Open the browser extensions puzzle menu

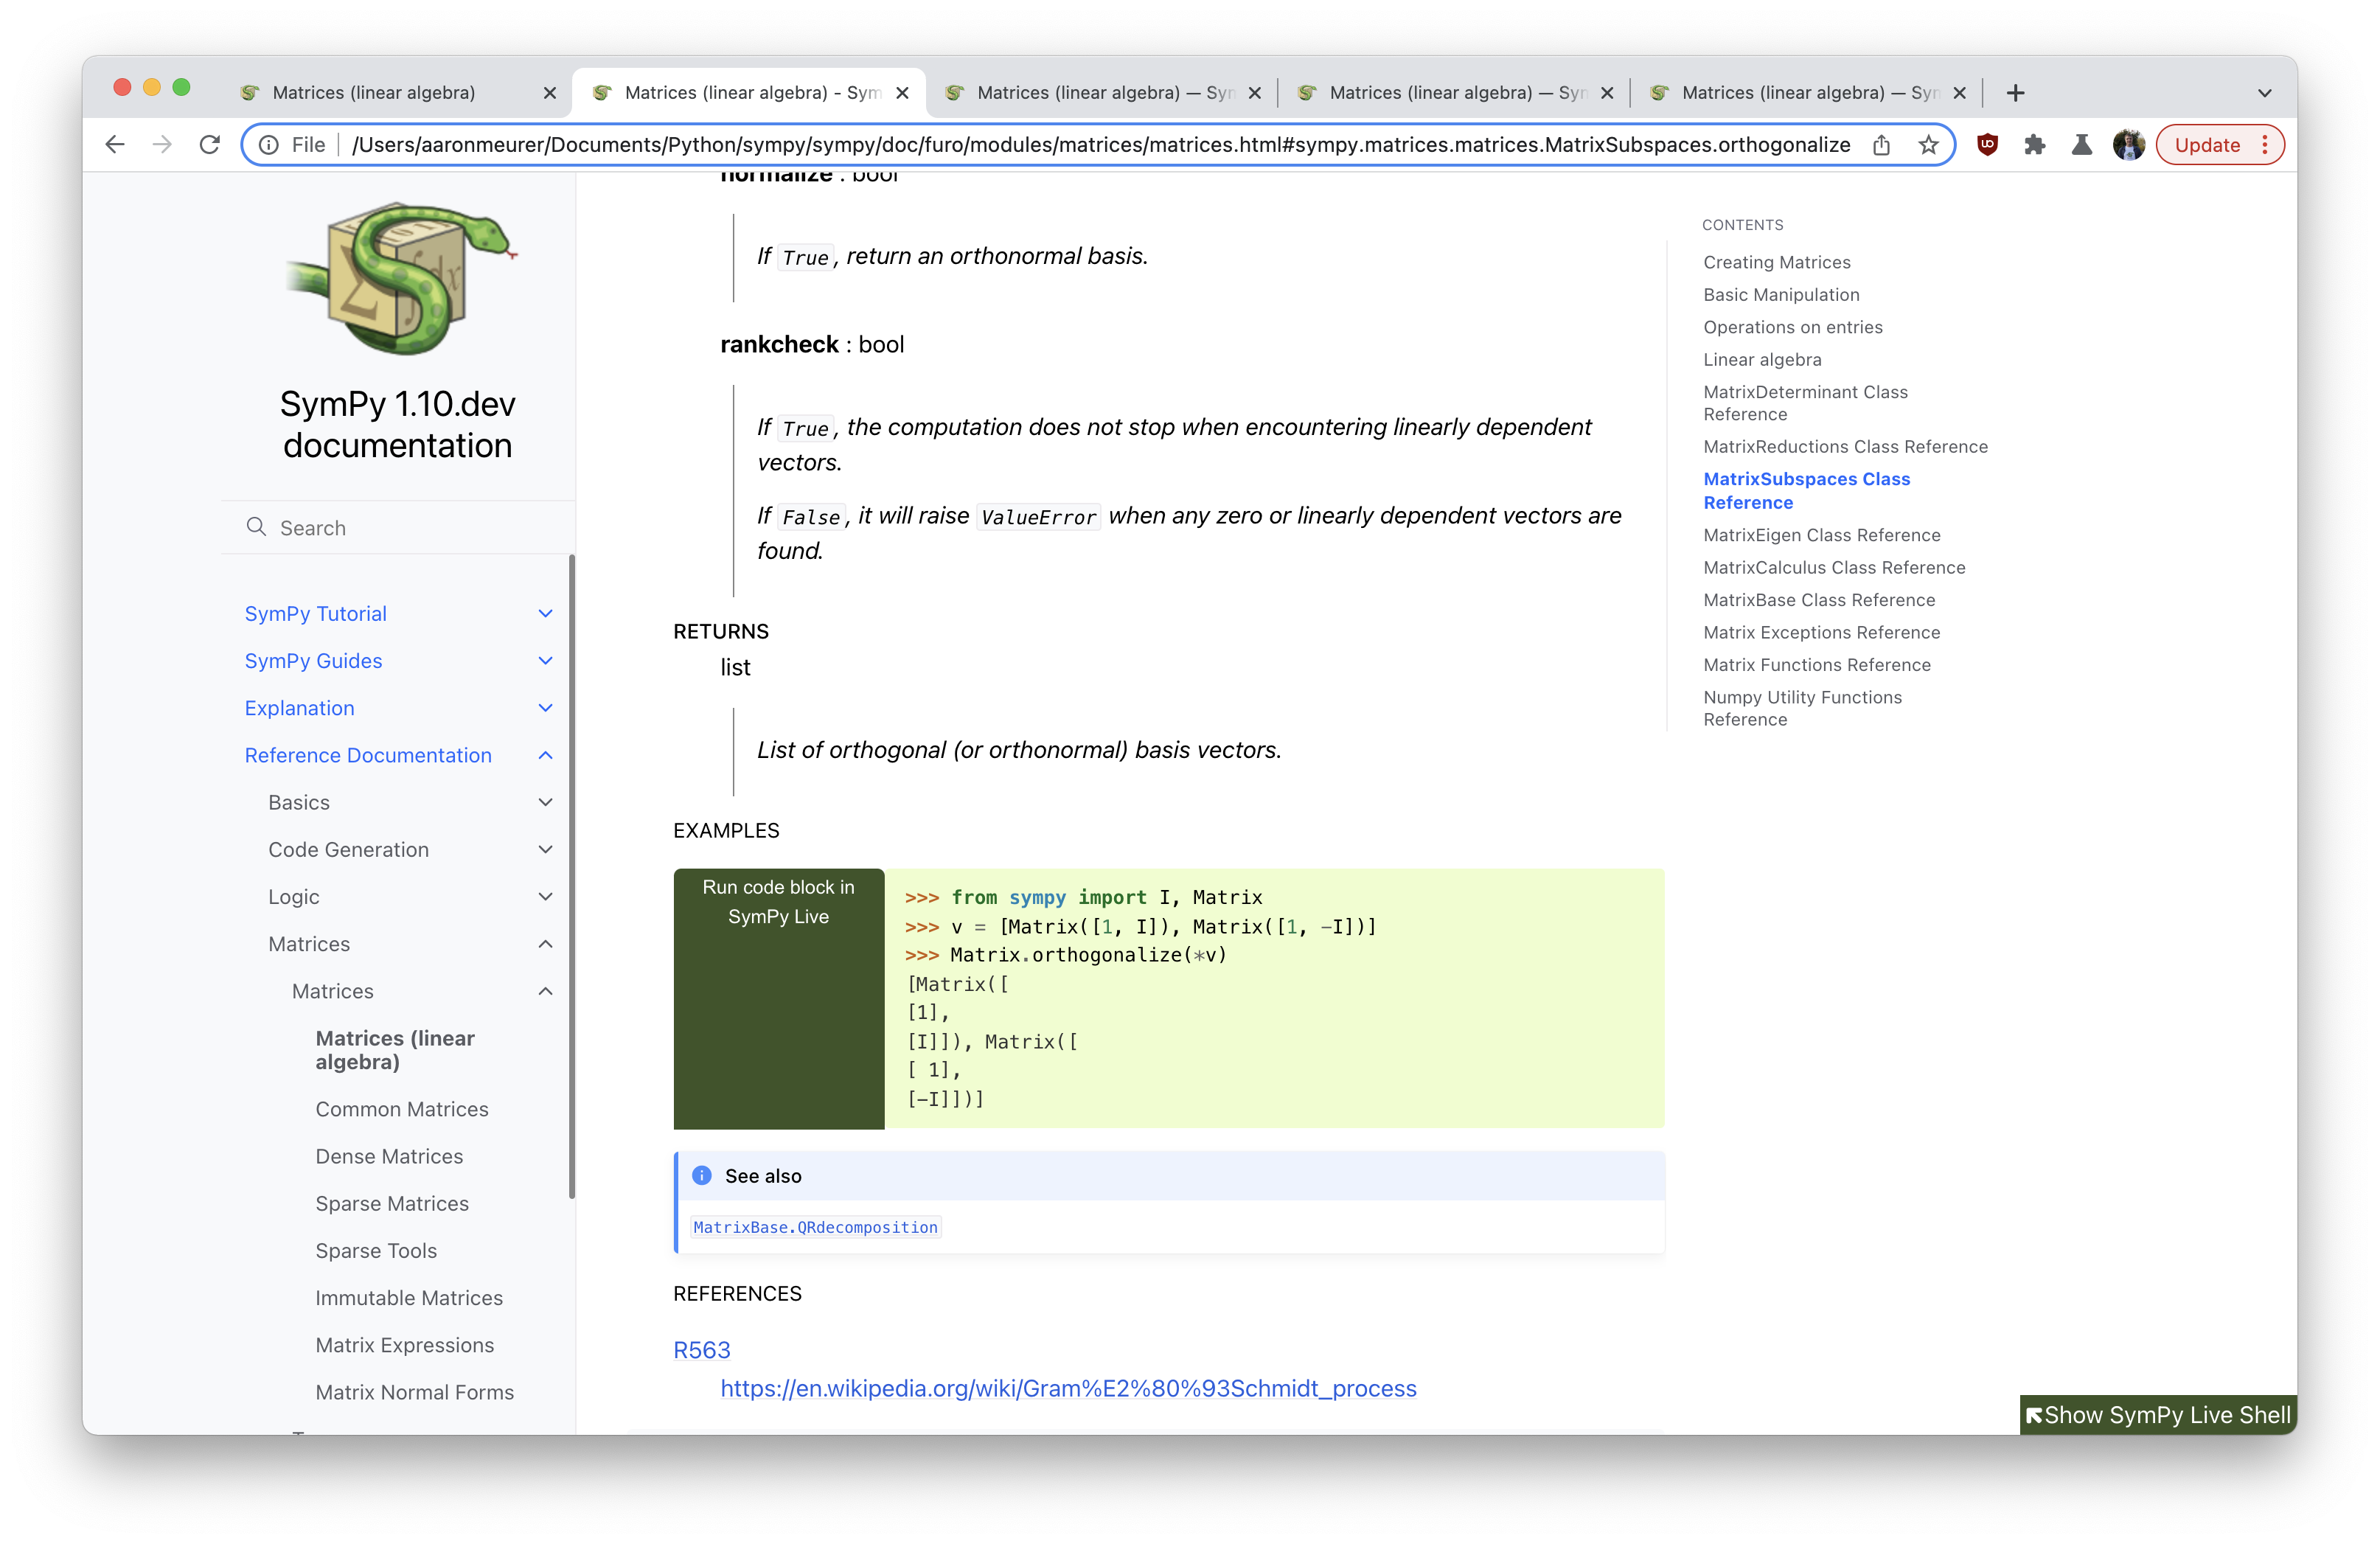click(2035, 144)
